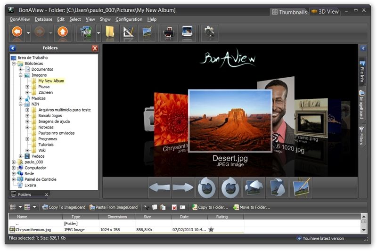Click the picture editing toolbar icon
Viewport: 377px width, 251px height.
click(147, 32)
